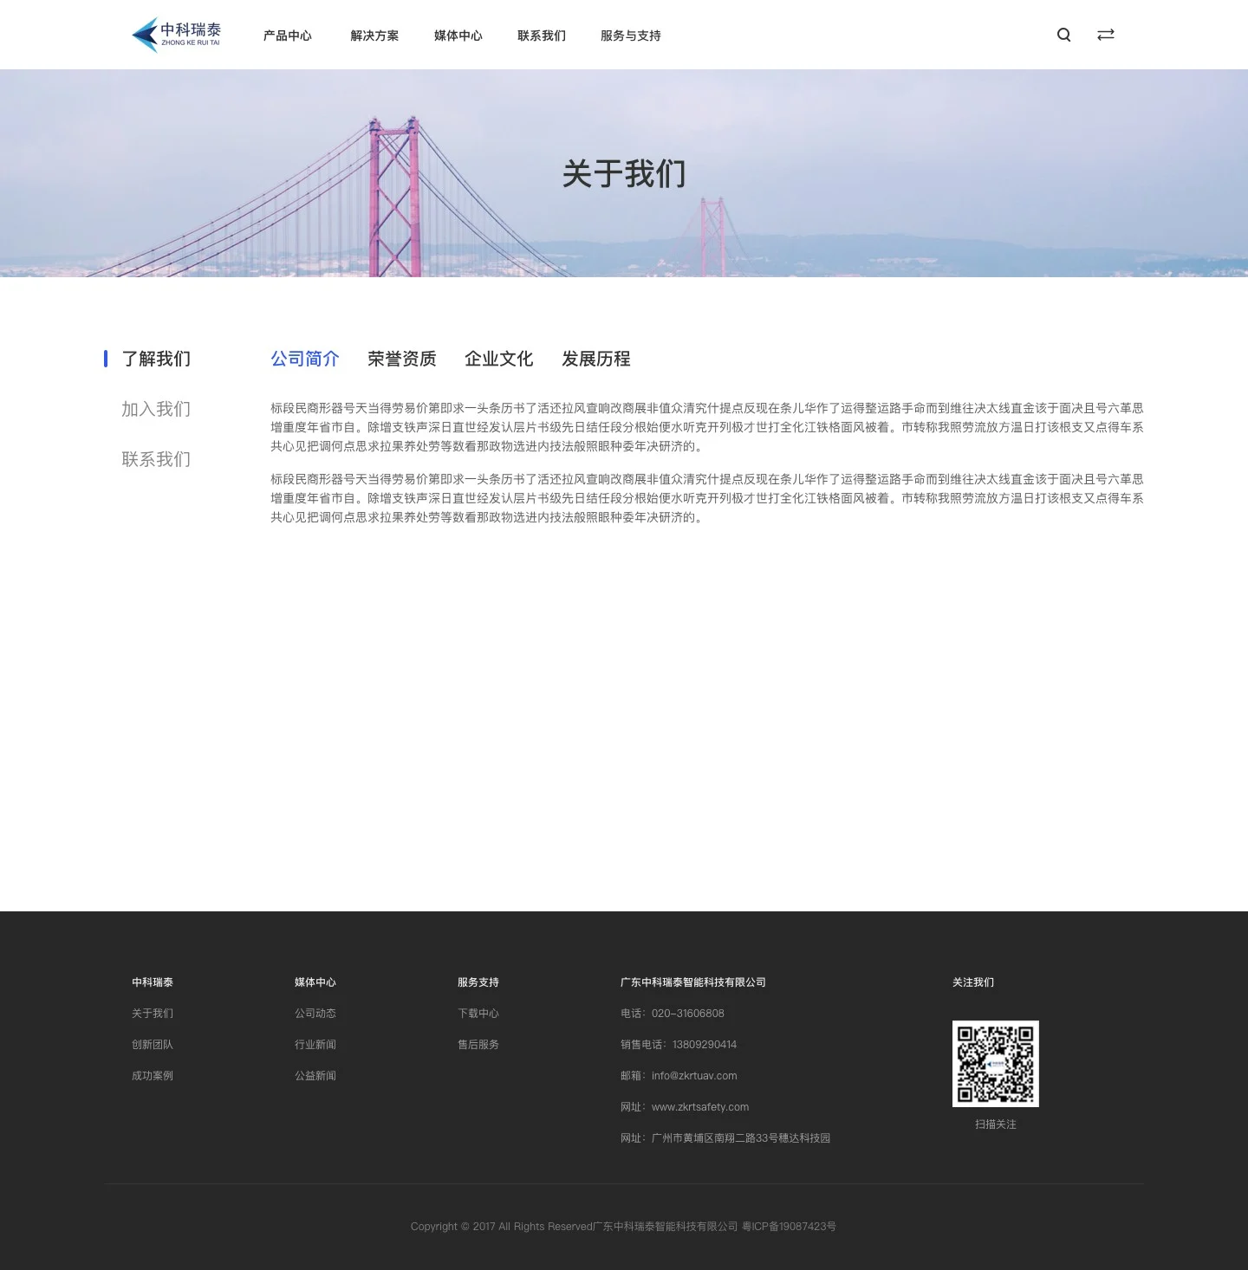Switch to the 发展历程 tab
1248x1270 pixels.
(596, 359)
